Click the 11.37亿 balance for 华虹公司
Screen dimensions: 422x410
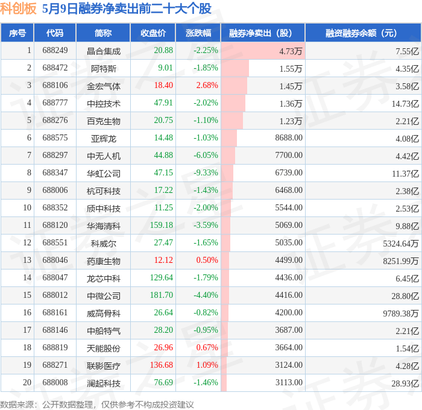(405, 174)
